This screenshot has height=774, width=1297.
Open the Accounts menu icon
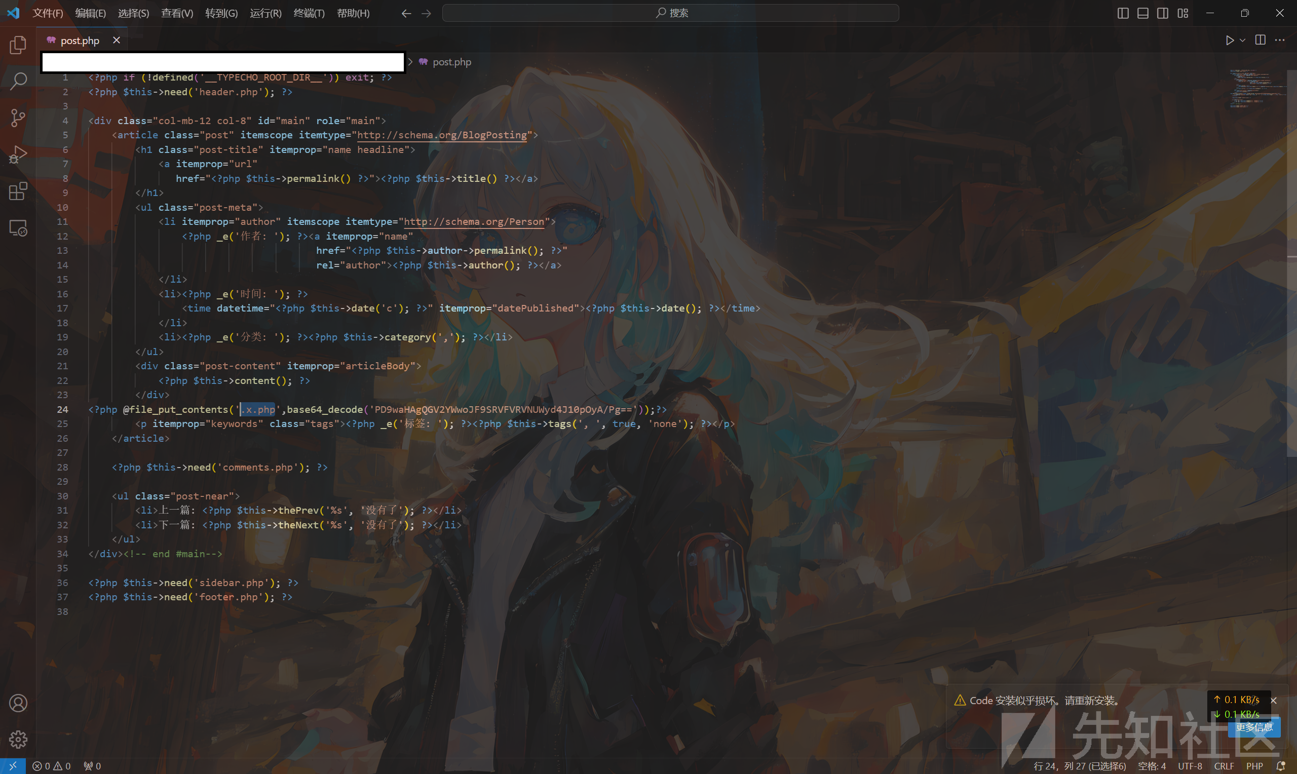[18, 703]
